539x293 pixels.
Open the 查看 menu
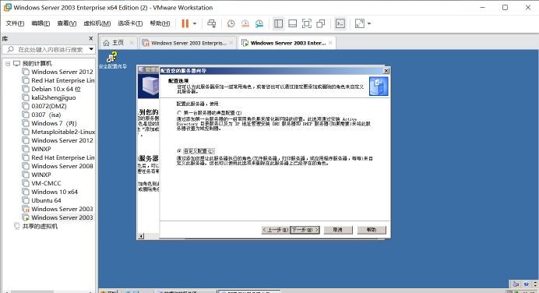[x=67, y=23]
